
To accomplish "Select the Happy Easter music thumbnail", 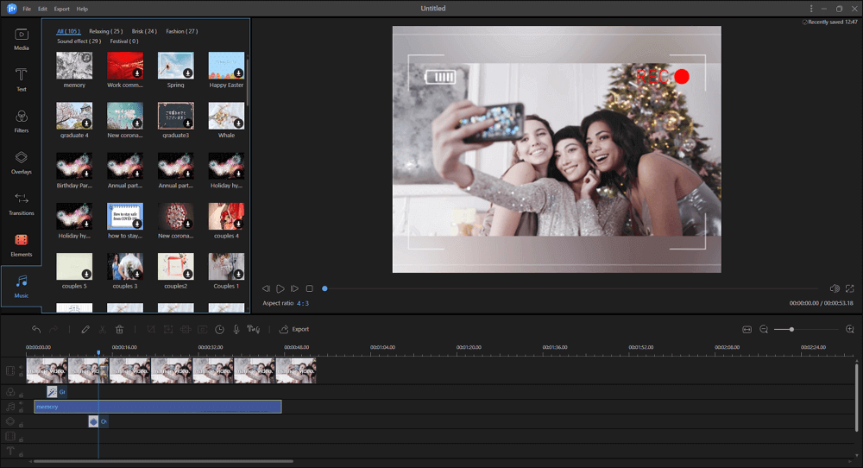I will coord(226,66).
